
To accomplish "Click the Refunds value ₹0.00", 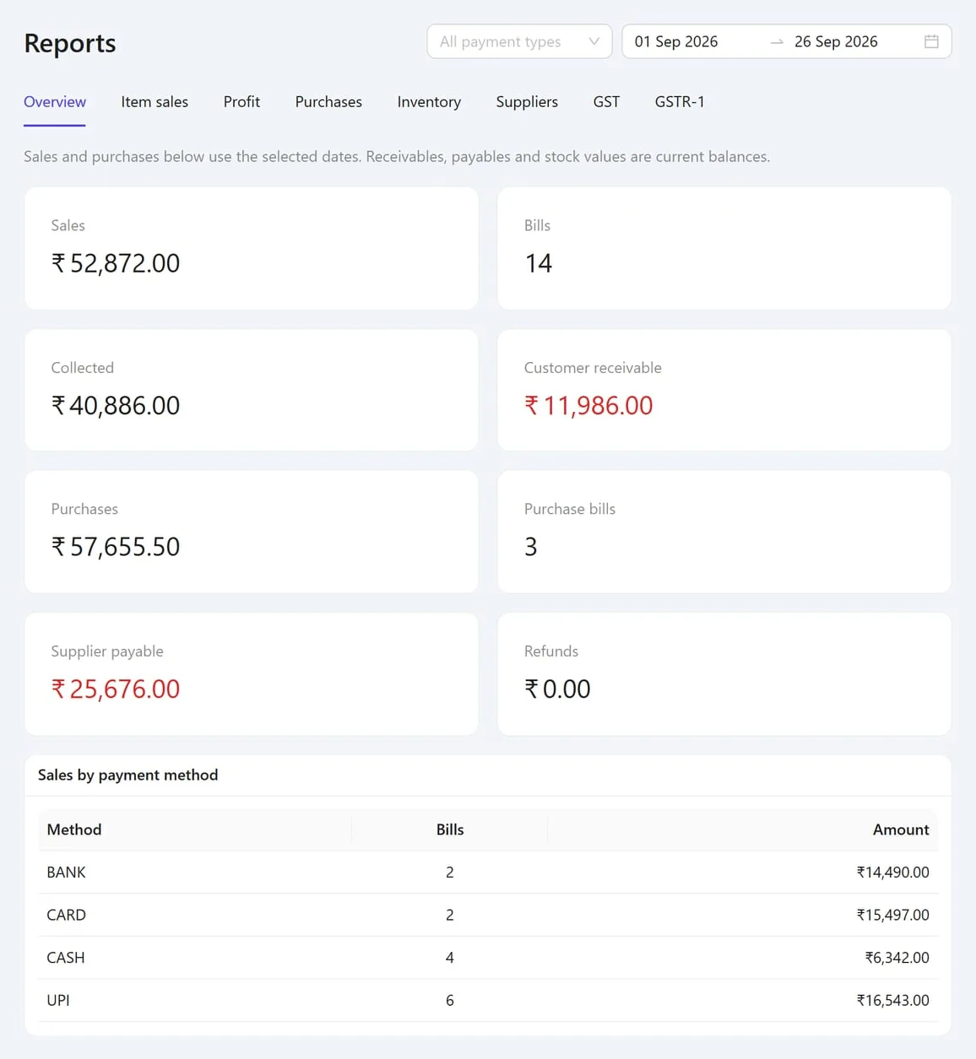I will [557, 689].
